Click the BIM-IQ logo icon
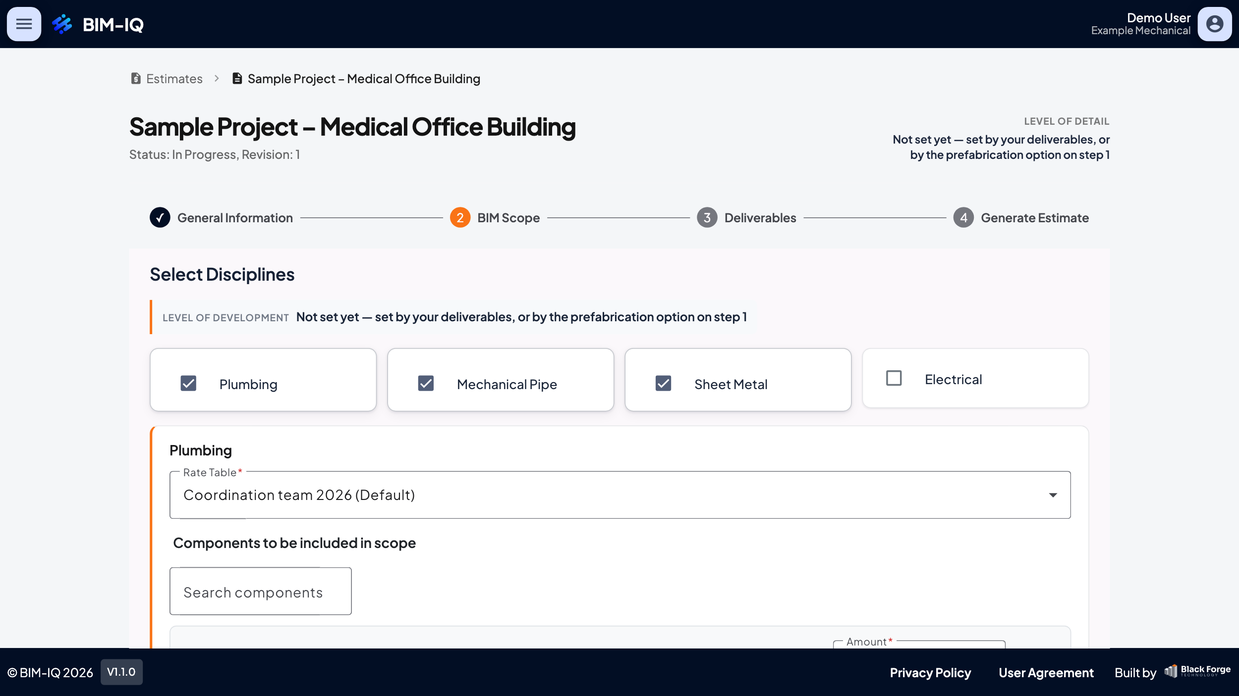1239x696 pixels. [62, 24]
